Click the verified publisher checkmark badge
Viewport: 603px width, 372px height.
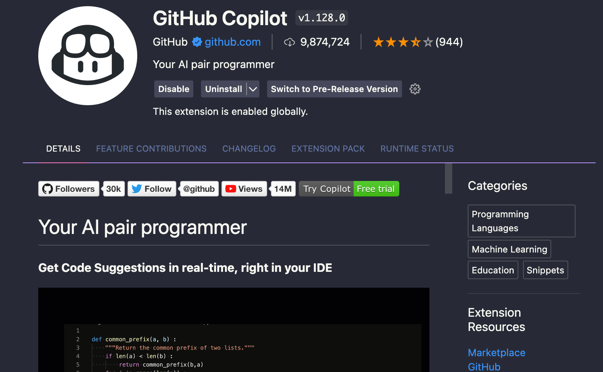[x=197, y=42]
